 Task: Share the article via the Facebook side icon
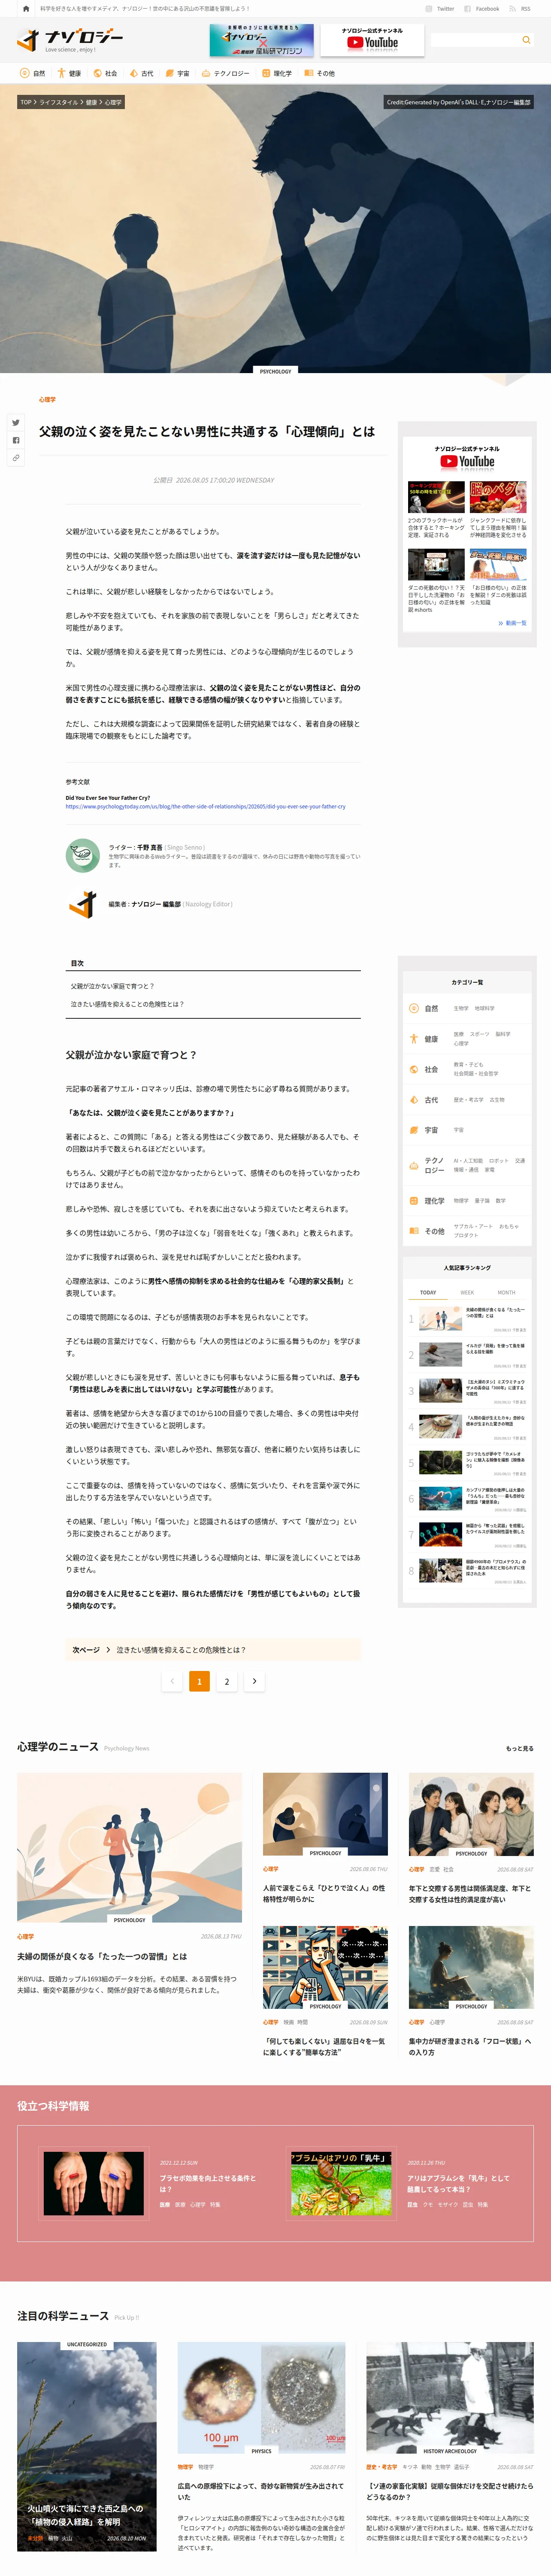click(16, 440)
